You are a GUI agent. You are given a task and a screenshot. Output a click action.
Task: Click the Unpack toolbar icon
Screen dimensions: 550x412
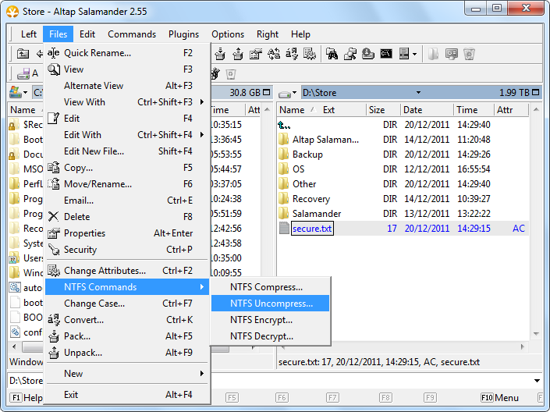tap(238, 54)
